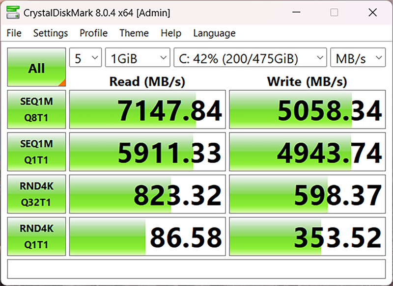The height and width of the screenshot is (286, 393).
Task: Run the SEQ1M Q8T1 test
Action: click(36, 109)
